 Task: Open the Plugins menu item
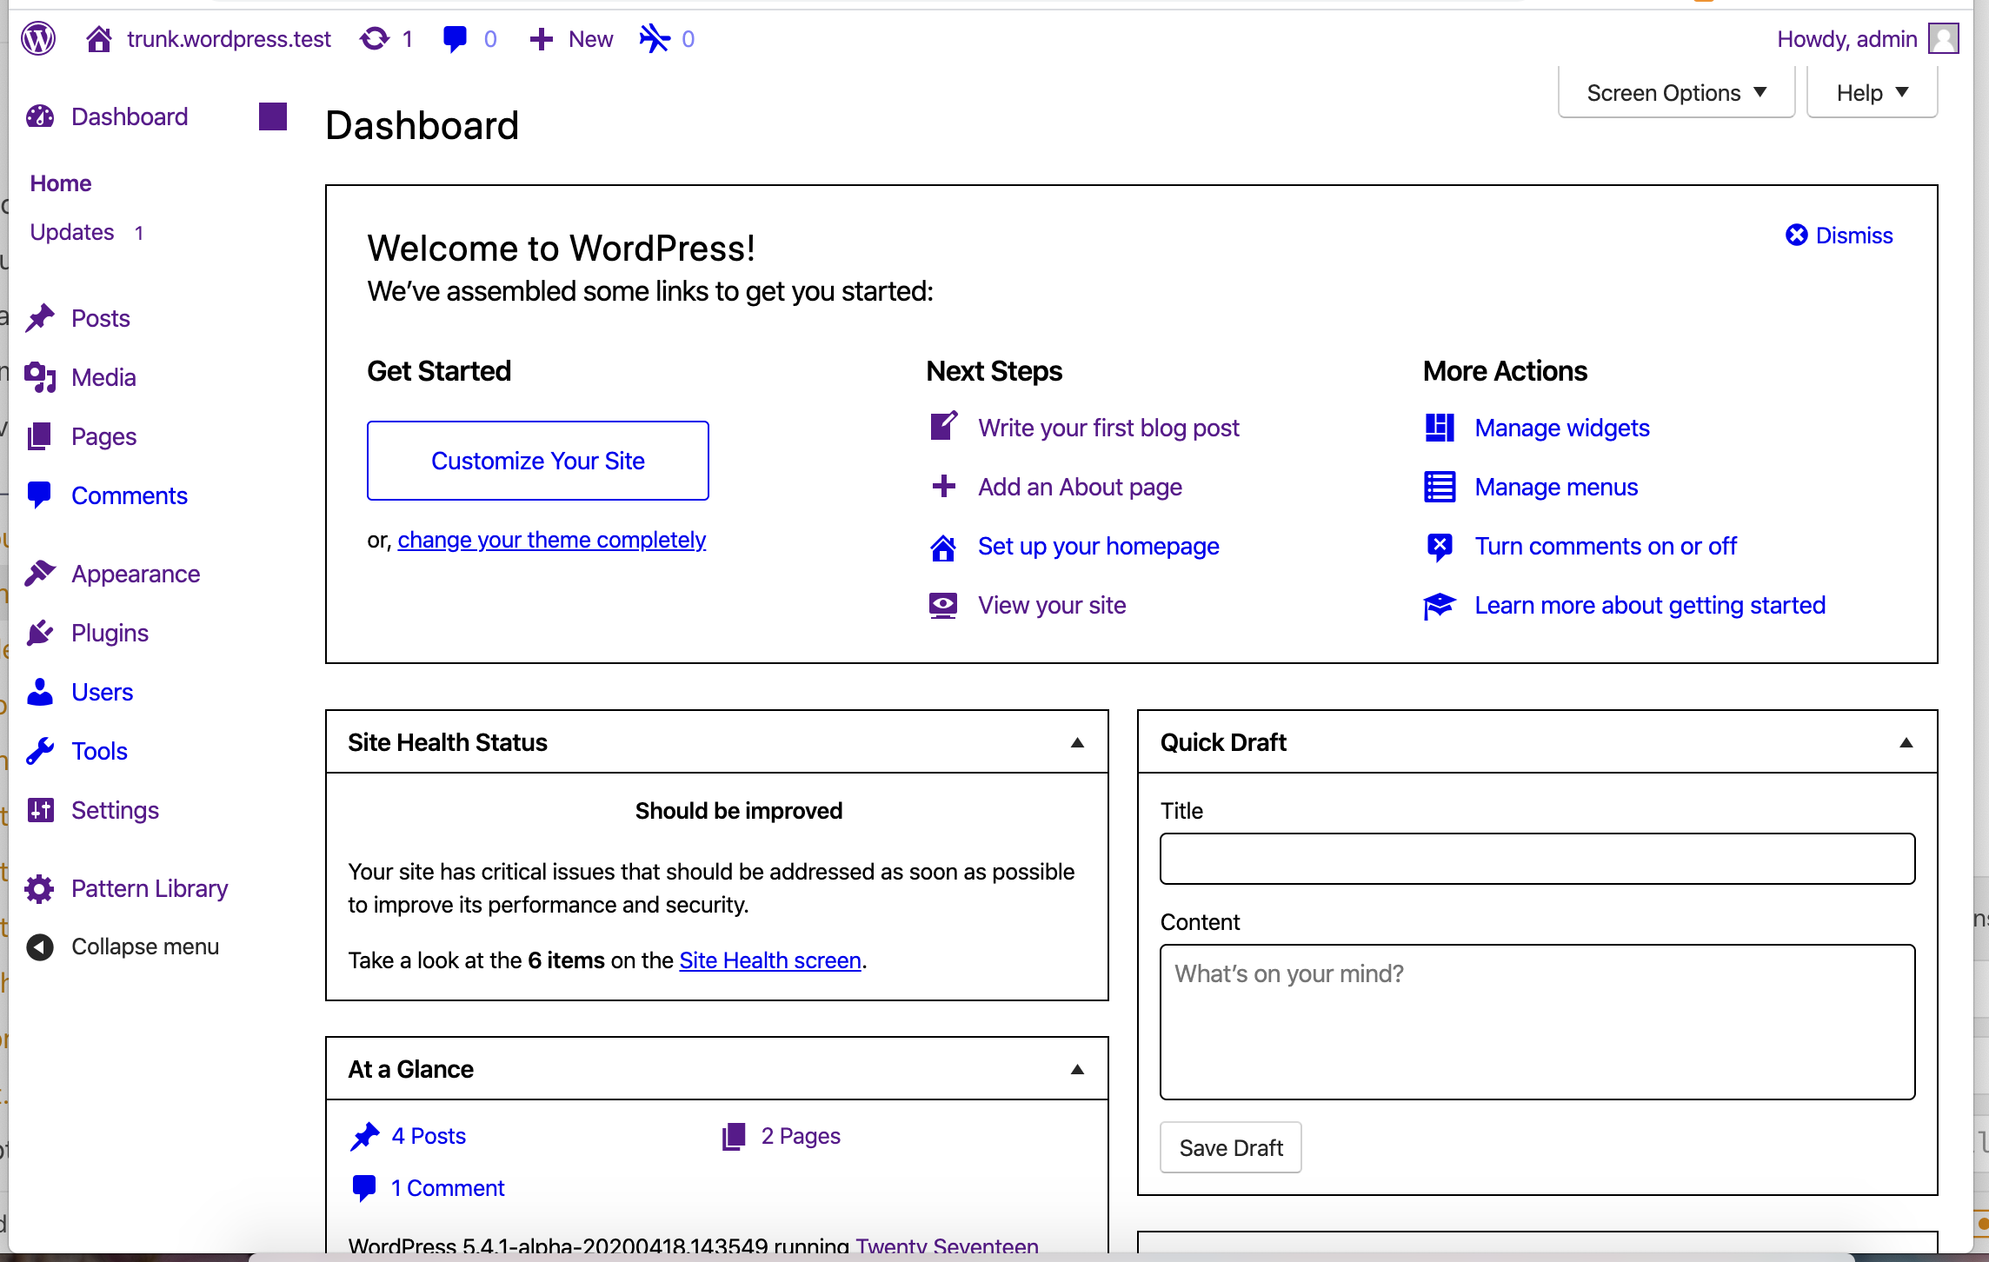point(110,633)
